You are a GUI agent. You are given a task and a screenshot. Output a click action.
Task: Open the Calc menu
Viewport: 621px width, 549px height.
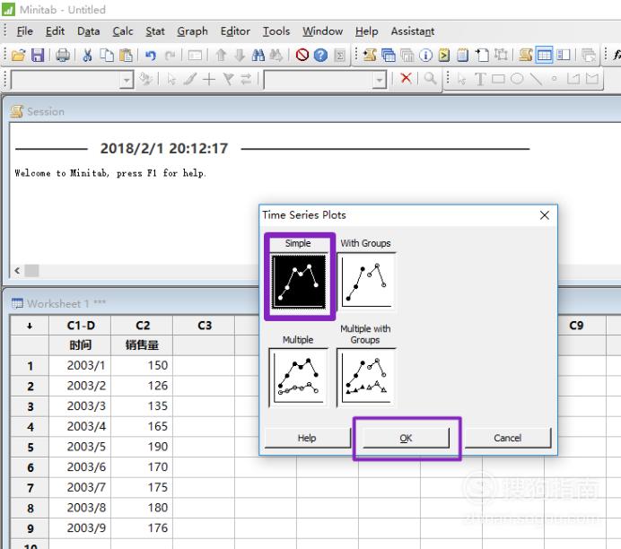coord(123,31)
